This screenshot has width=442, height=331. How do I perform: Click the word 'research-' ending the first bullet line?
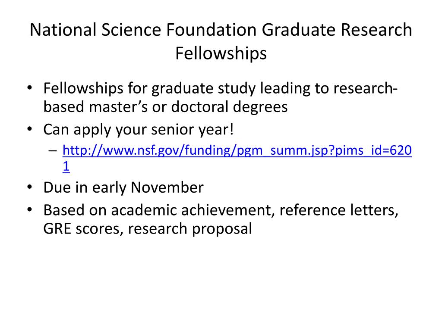pos(365,88)
